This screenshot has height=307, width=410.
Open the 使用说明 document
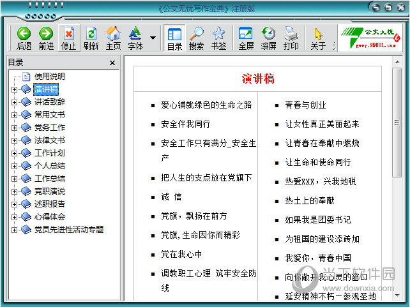click(x=50, y=77)
